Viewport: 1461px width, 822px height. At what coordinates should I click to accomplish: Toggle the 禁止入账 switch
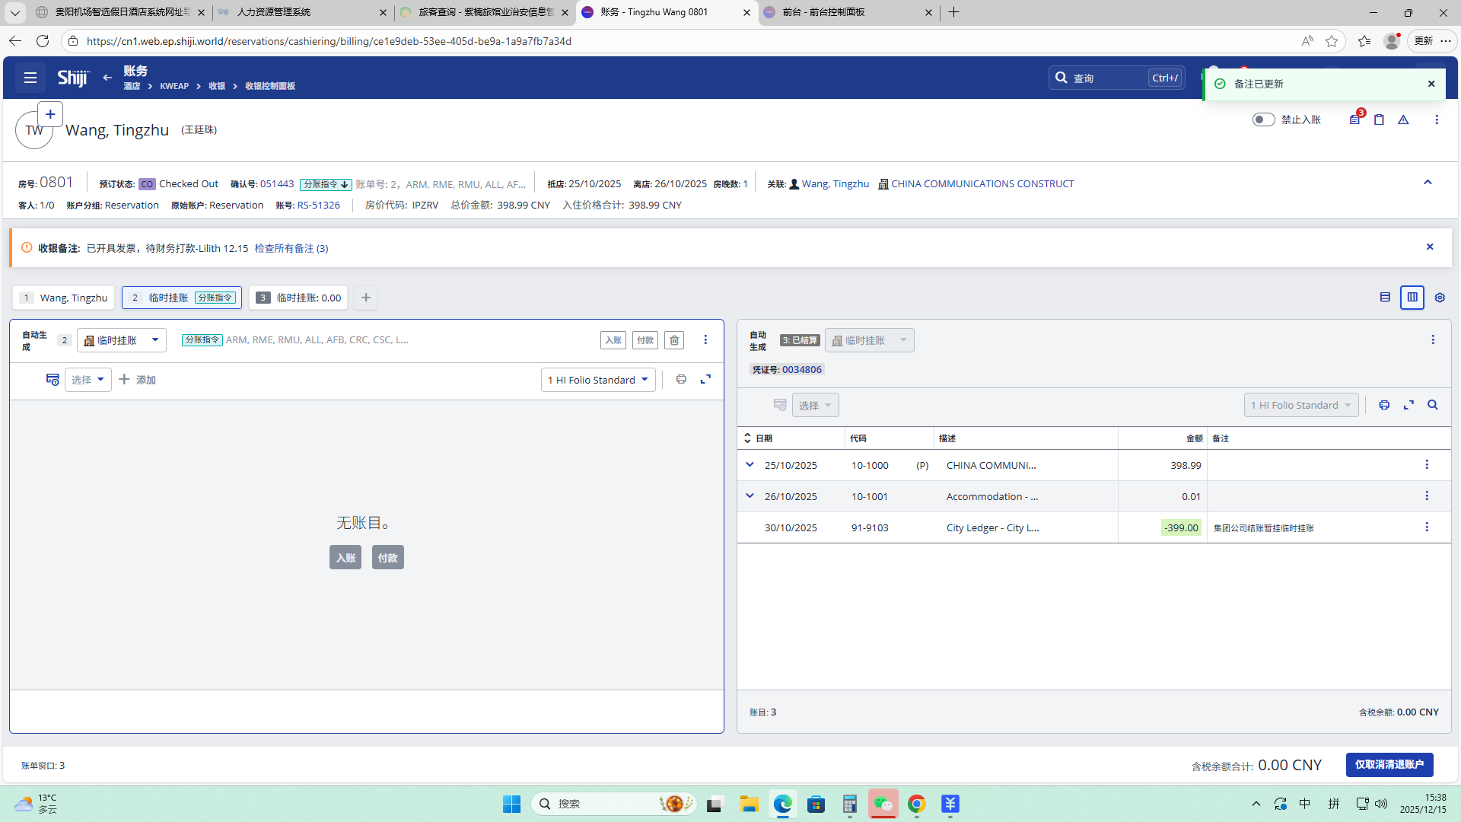[1263, 119]
